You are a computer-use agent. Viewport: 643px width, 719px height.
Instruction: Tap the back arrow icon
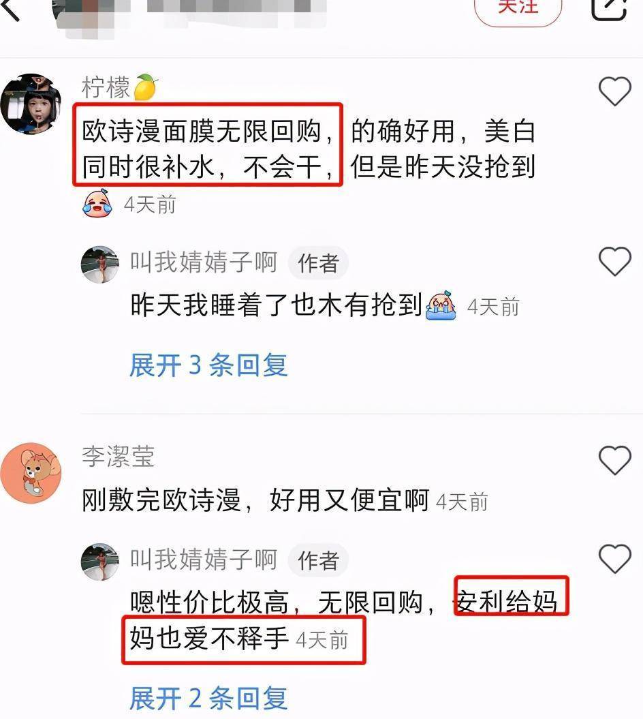coord(10,8)
